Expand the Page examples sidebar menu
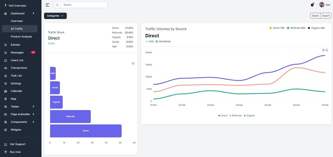Image resolution: width=333 pixels, height=157 pixels. tap(21, 114)
